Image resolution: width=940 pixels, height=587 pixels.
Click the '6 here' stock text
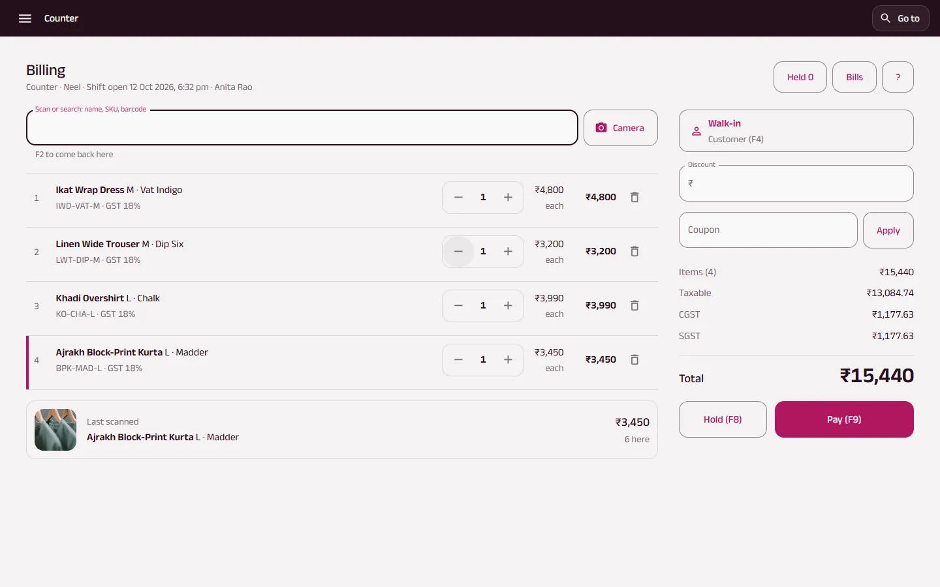[637, 439]
